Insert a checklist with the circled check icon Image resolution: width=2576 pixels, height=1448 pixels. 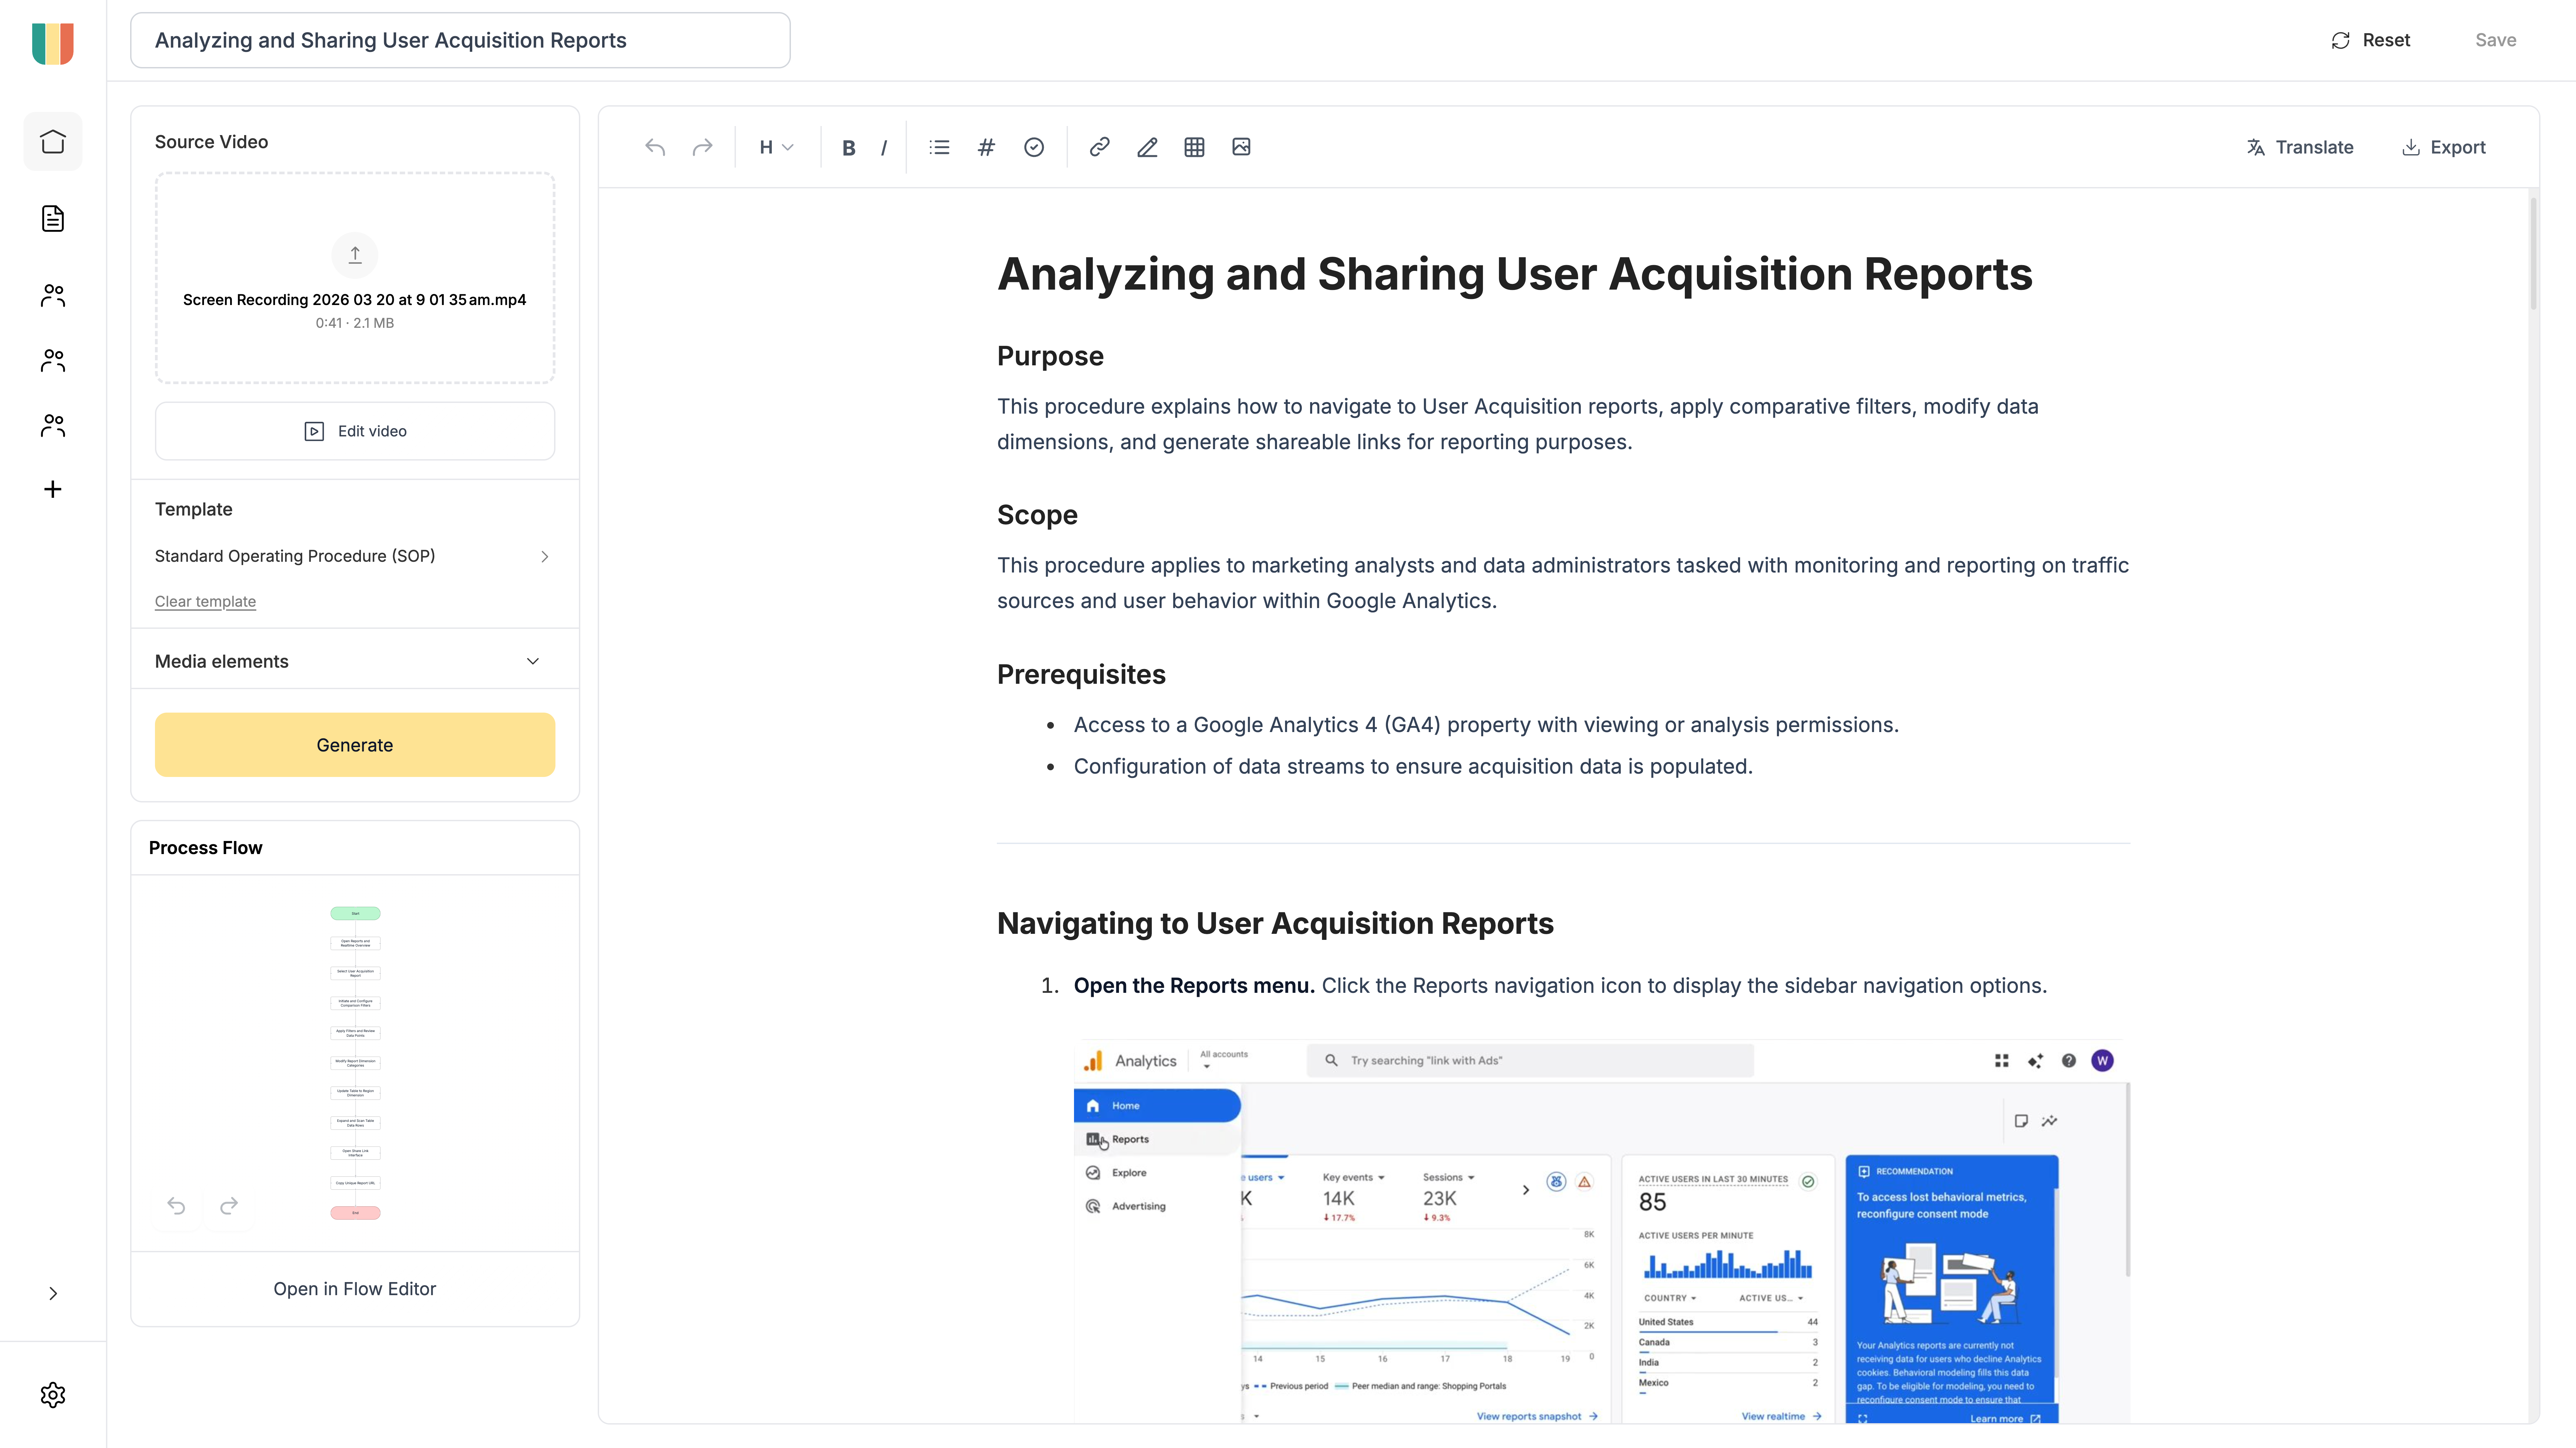[1034, 148]
